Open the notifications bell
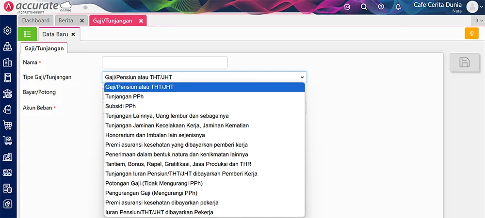The image size is (485, 218). click(398, 7)
